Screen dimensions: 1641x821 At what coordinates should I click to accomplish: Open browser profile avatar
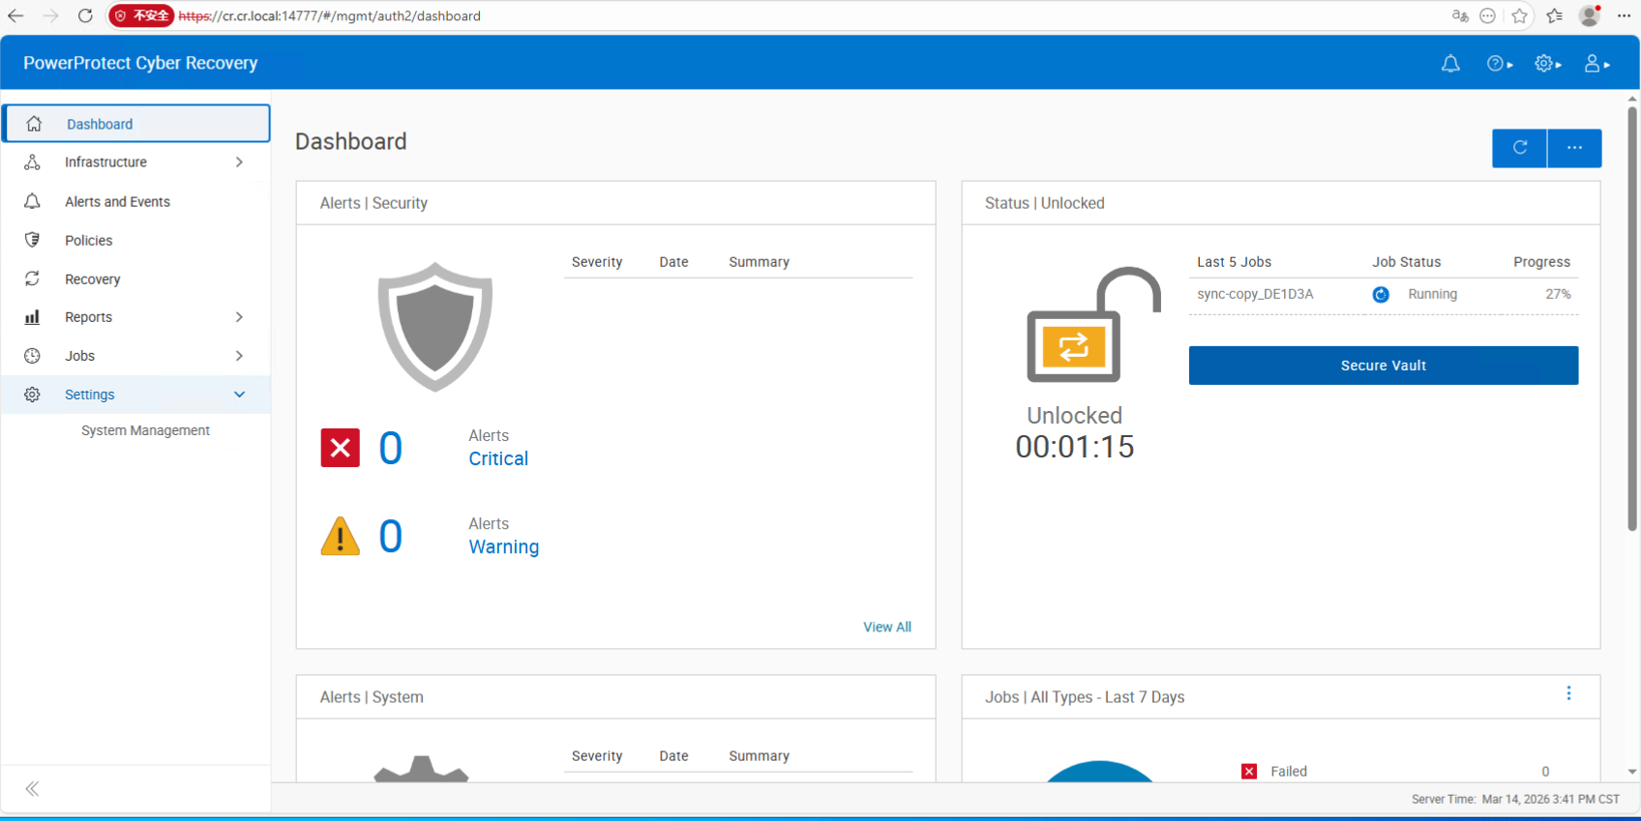1589,15
